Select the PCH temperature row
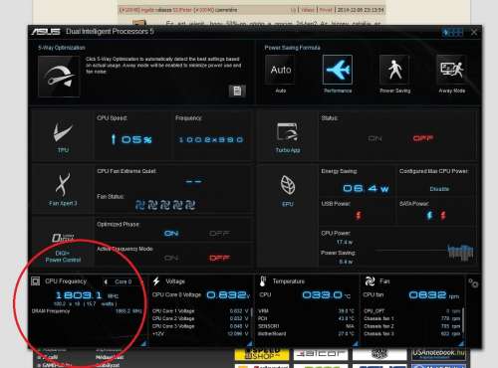498x368 pixels. click(306, 318)
